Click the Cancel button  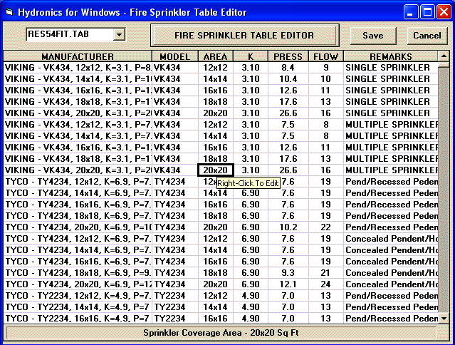[427, 36]
